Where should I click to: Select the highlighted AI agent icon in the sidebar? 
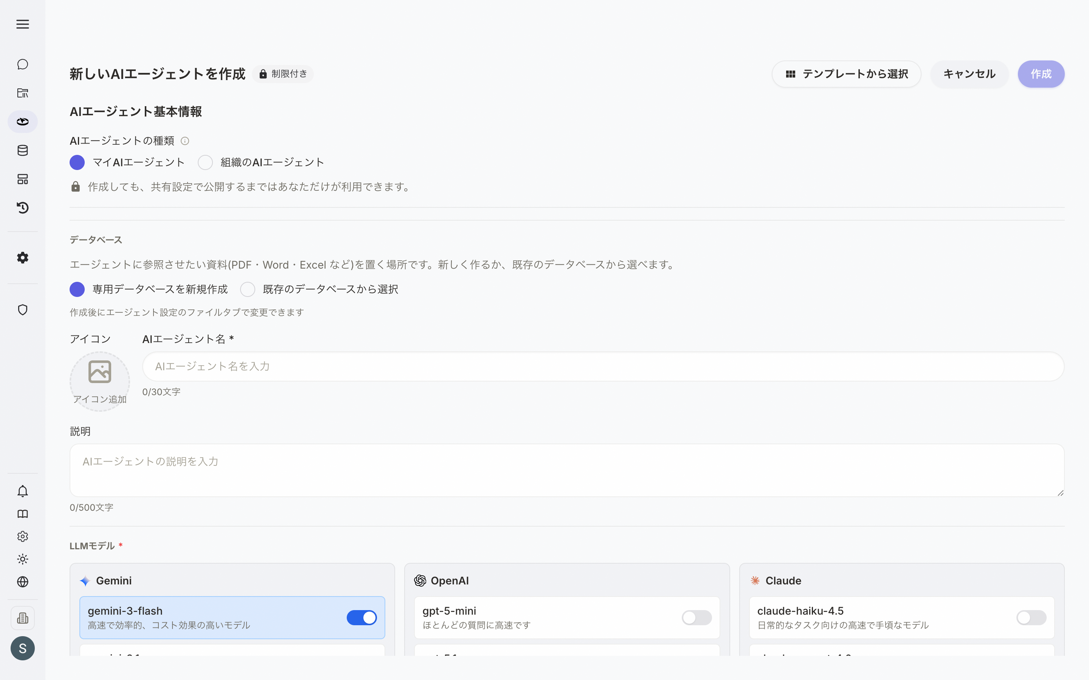[23, 121]
